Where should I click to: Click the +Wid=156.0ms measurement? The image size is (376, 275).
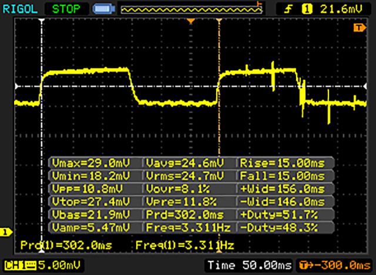[283, 189]
